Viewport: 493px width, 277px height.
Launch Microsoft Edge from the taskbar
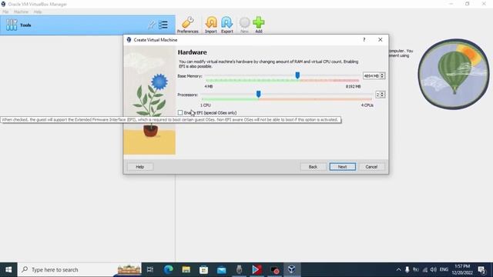[x=168, y=269]
